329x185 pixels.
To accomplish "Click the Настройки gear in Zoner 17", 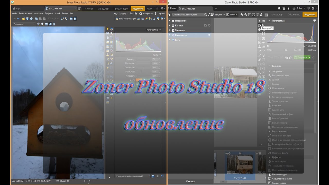I will 146,14.
